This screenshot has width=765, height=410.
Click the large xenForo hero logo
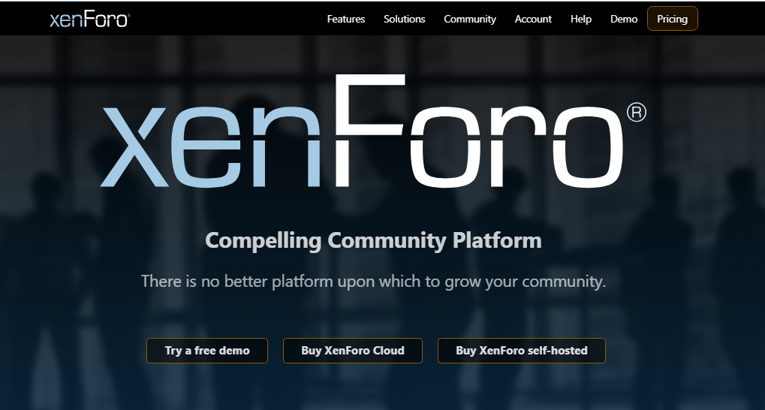click(373, 131)
